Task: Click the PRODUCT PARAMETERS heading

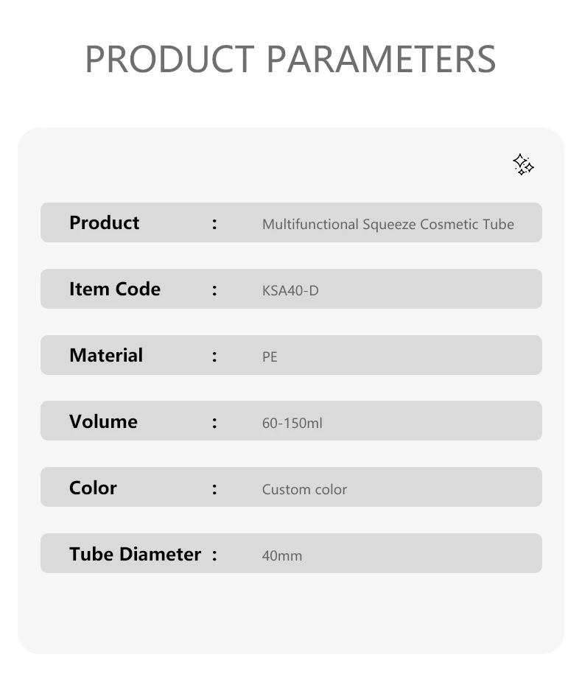Action: (x=290, y=59)
